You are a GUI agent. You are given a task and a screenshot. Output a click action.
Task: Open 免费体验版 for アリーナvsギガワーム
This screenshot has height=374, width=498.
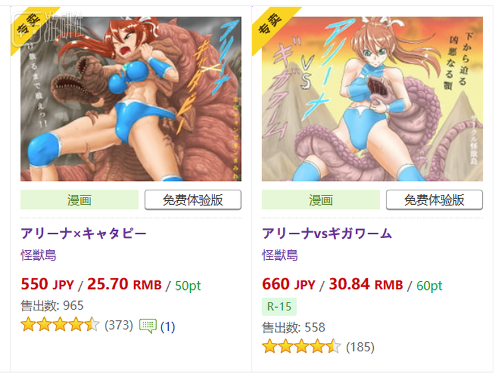coord(434,200)
